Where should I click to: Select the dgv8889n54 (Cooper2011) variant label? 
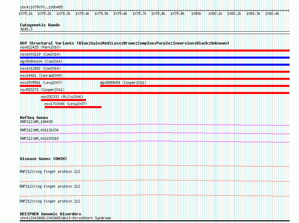123,83
